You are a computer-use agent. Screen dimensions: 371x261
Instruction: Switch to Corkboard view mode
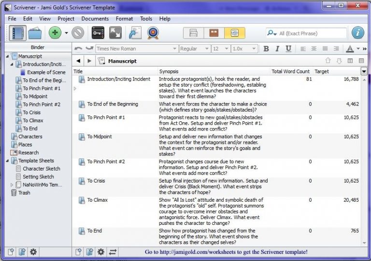(214, 33)
